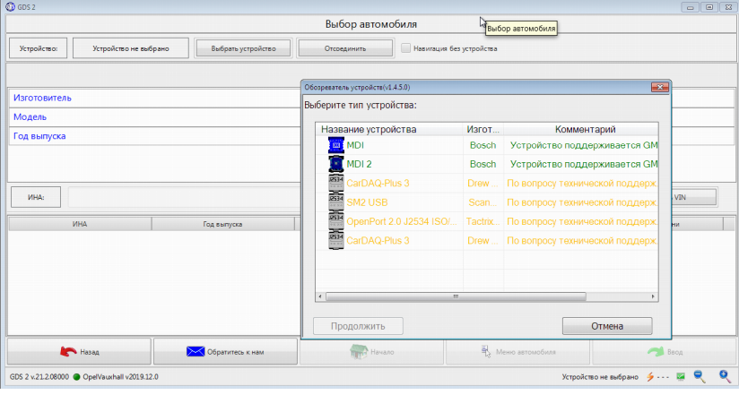Click the MDI 2 device icon
The image size is (739, 412).
click(336, 164)
